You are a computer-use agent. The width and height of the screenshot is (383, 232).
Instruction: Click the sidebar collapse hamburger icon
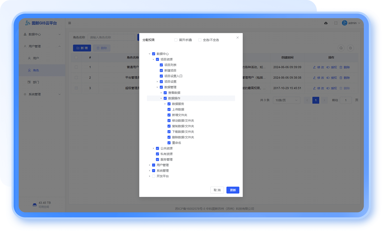click(69, 23)
